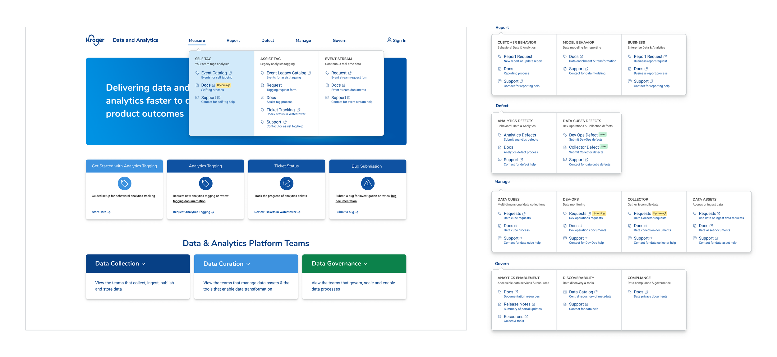Expand the Data Governance section
The height and width of the screenshot is (357, 777).
tap(366, 264)
